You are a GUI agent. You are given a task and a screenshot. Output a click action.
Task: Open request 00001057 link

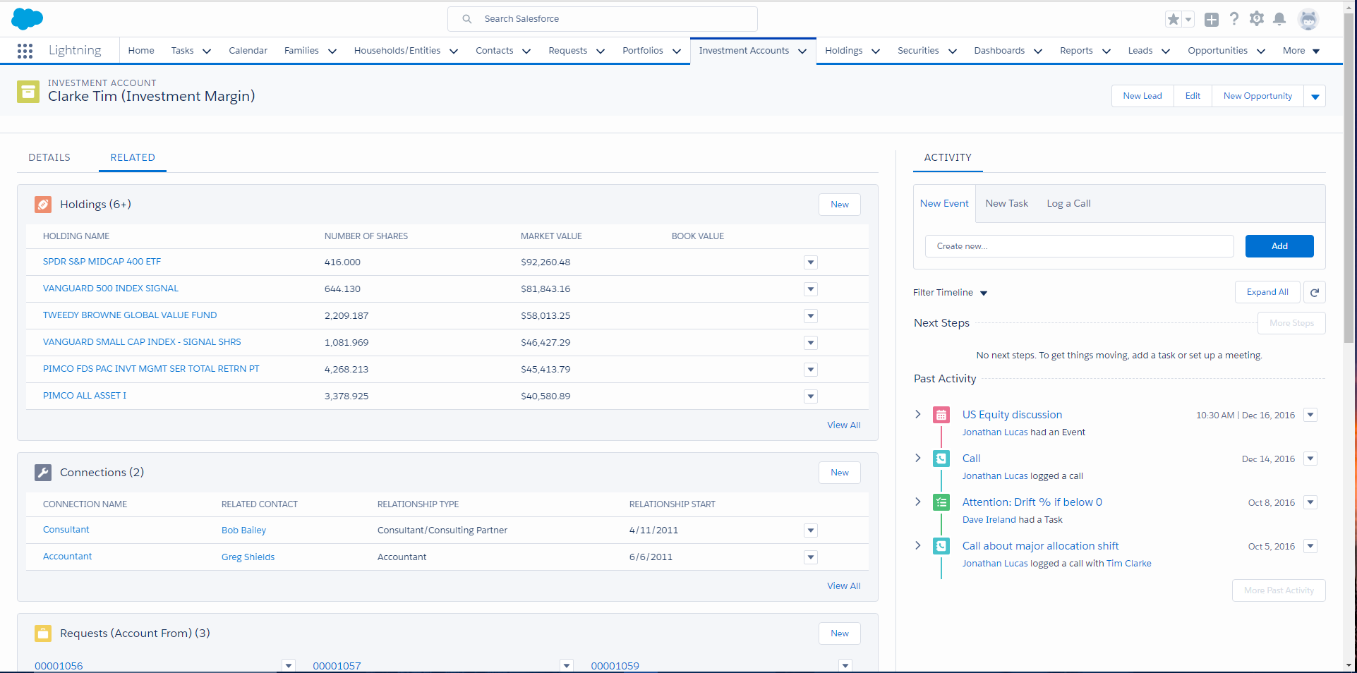point(337,666)
